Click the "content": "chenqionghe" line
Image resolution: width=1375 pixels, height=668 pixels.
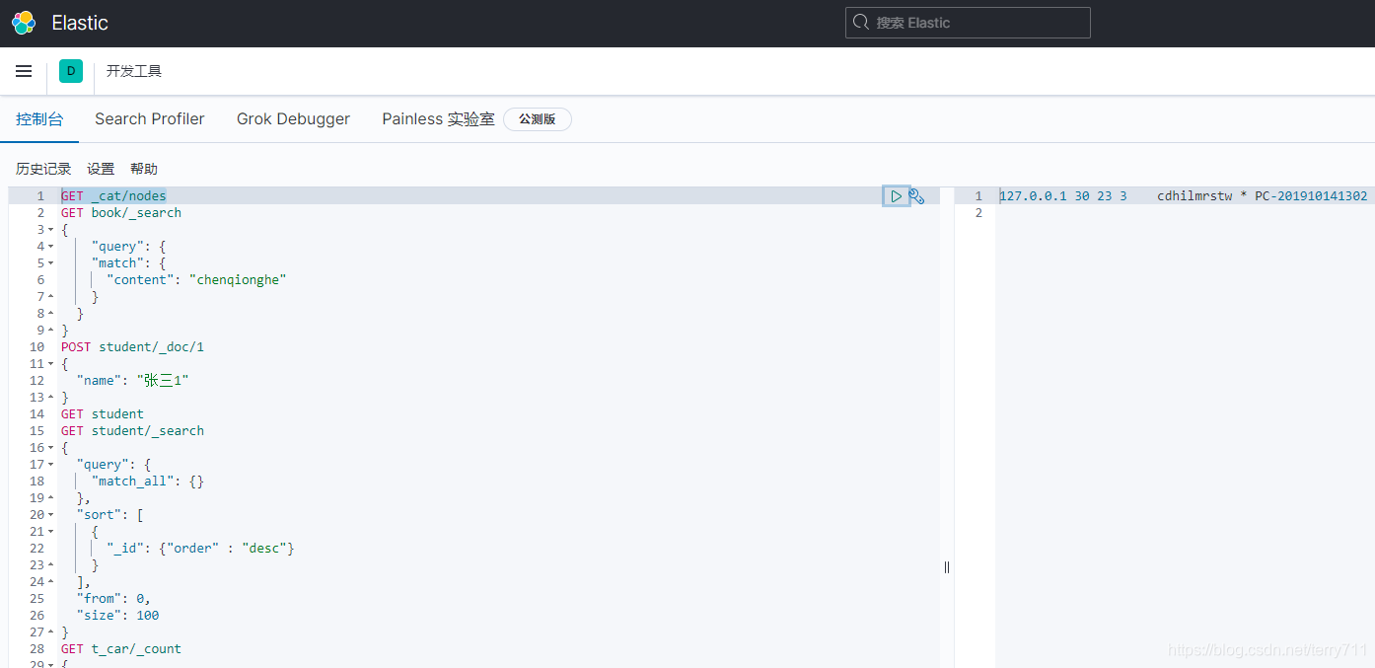pyautogui.click(x=196, y=280)
